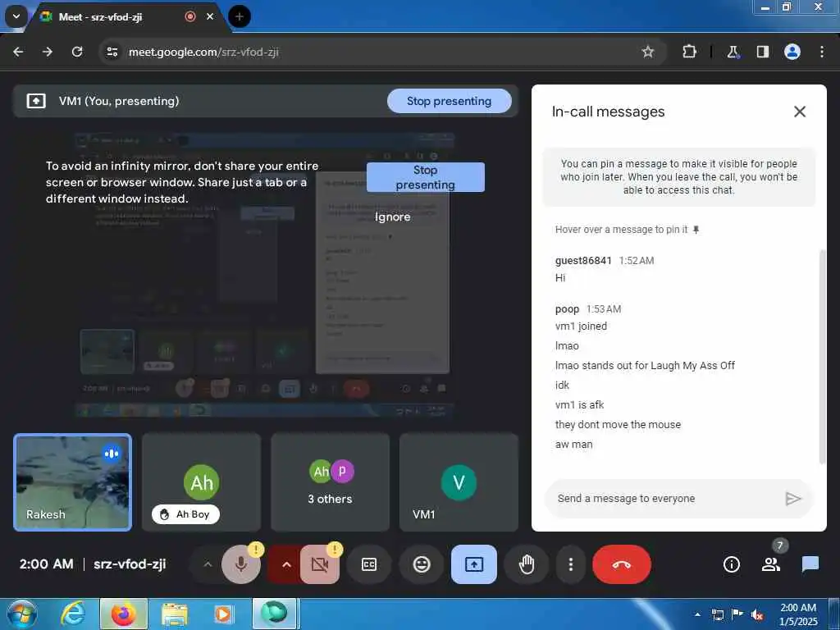Click the send message arrow icon

coord(793,499)
